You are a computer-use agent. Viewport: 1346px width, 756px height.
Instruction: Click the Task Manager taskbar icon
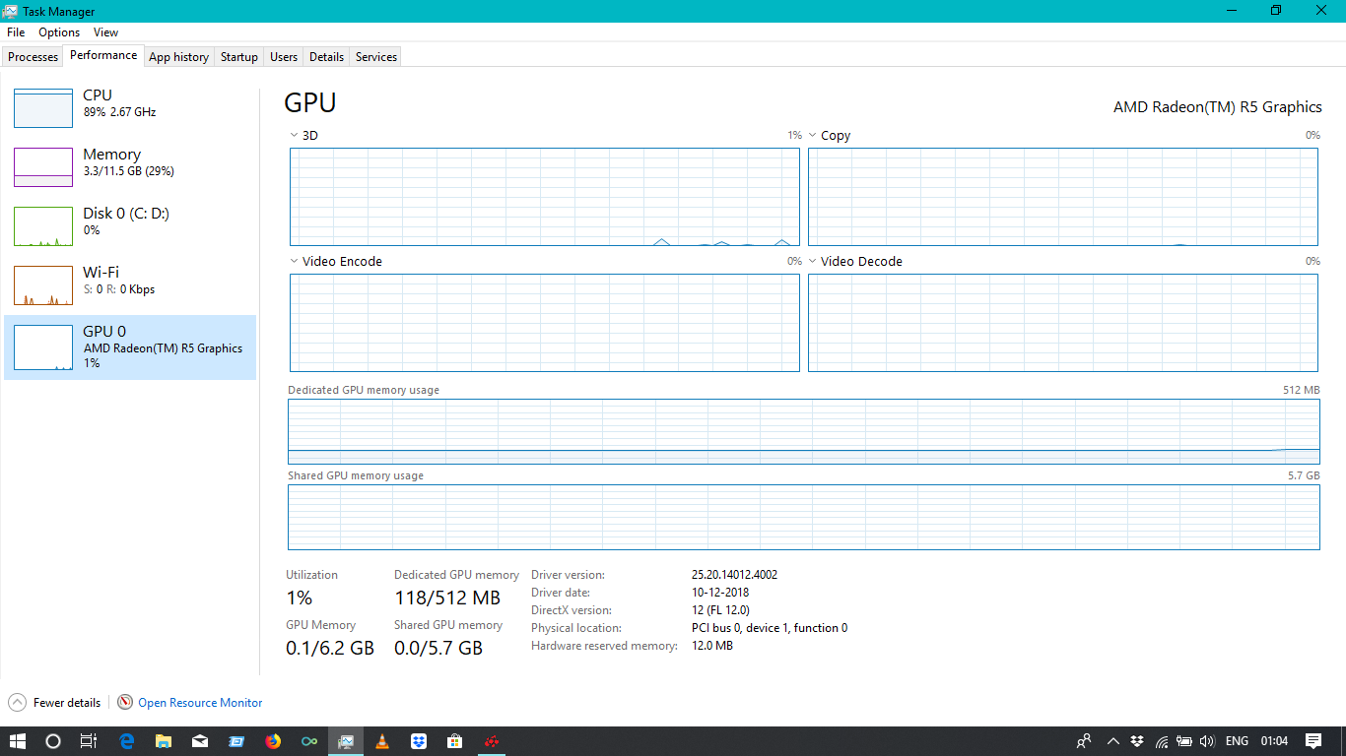346,741
